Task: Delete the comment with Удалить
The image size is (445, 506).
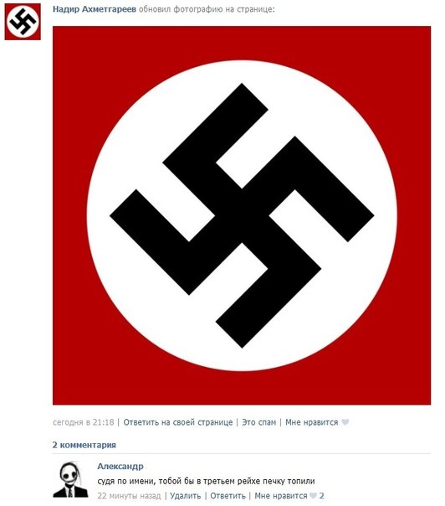Action: 186,496
